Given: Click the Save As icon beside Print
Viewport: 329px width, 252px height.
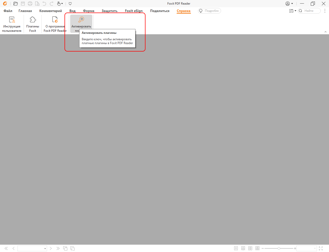Looking at the screenshot, I should pyautogui.click(x=37, y=4).
